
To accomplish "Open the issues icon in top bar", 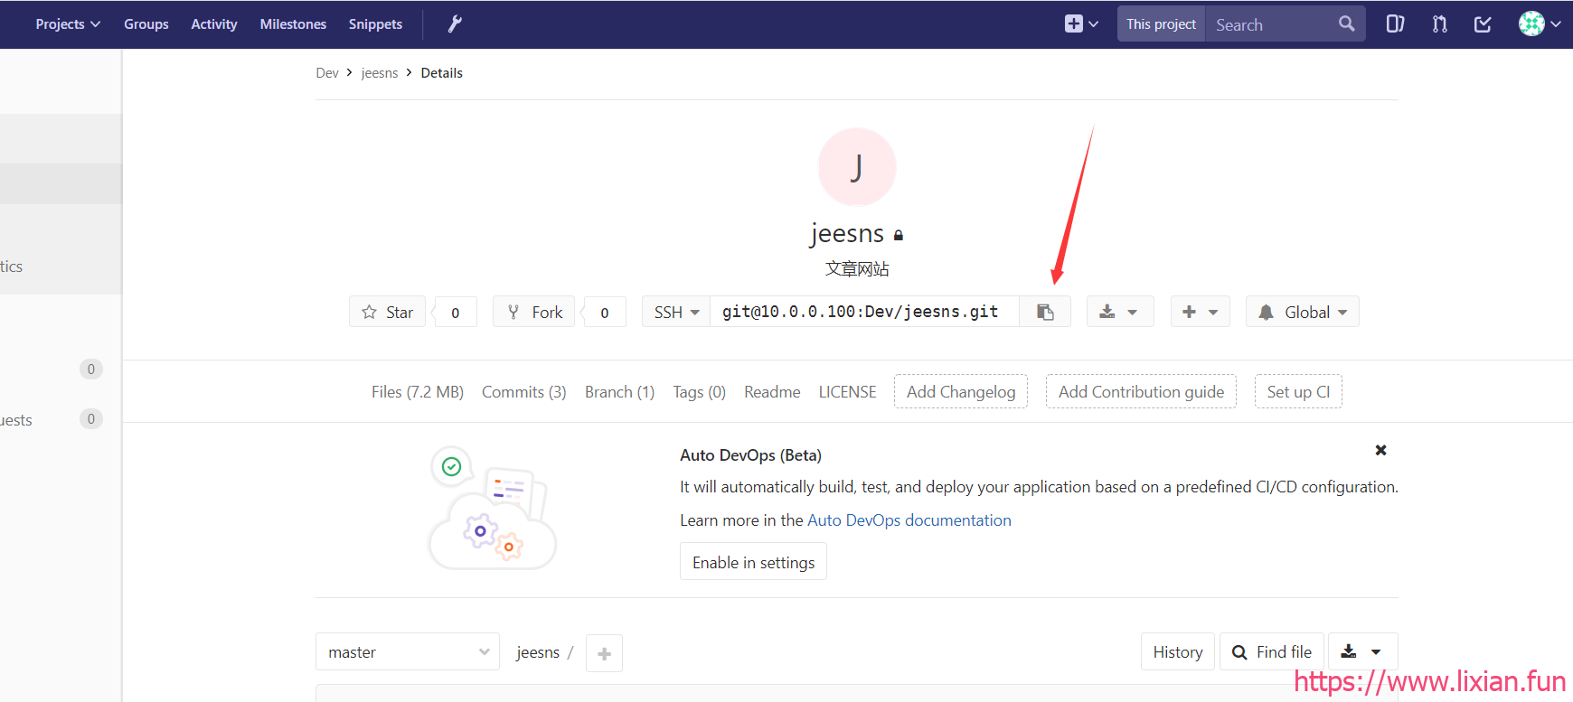I will (x=1395, y=24).
